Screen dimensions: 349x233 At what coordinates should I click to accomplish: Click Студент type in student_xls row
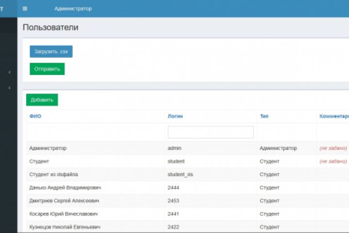270,175
